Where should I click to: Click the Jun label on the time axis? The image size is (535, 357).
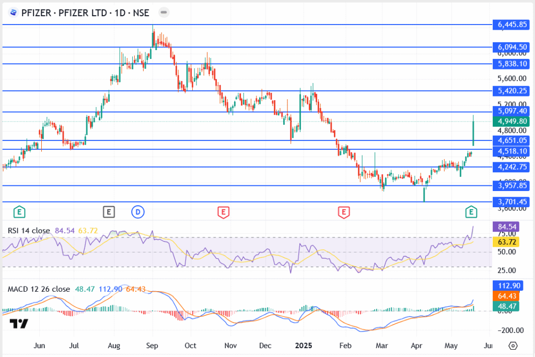click(39, 346)
